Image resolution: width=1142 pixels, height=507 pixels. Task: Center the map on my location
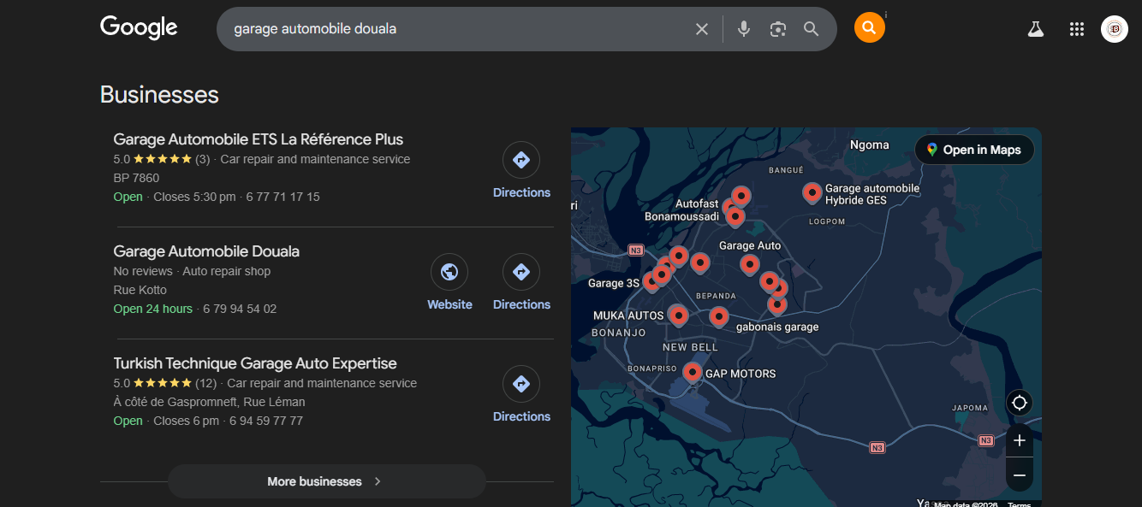click(1020, 403)
